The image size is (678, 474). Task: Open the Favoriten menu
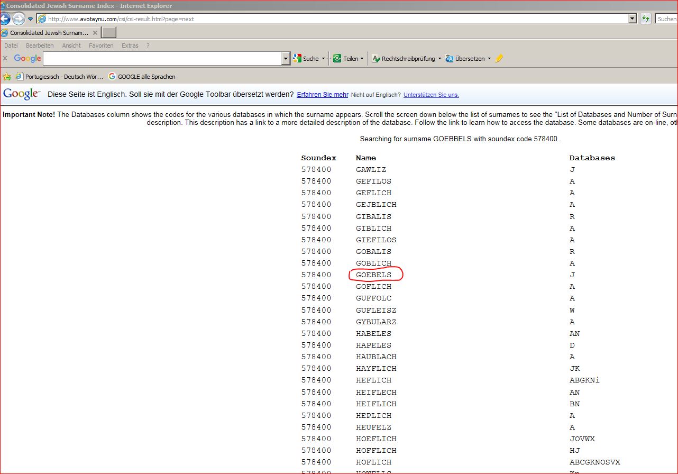(101, 45)
